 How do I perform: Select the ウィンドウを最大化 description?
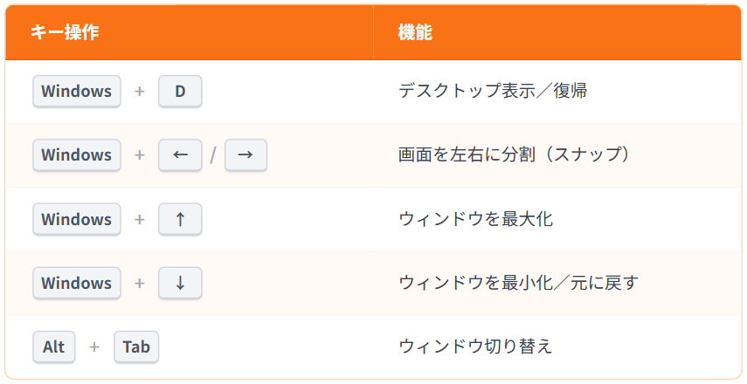(x=475, y=219)
